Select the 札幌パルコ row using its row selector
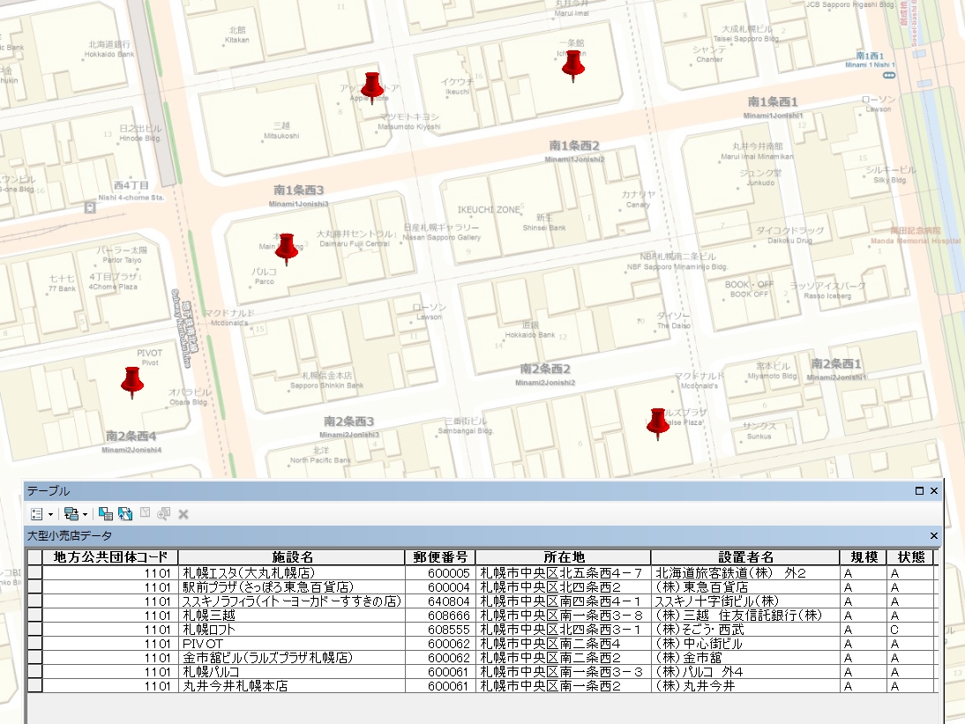The image size is (965, 724). coord(35,672)
